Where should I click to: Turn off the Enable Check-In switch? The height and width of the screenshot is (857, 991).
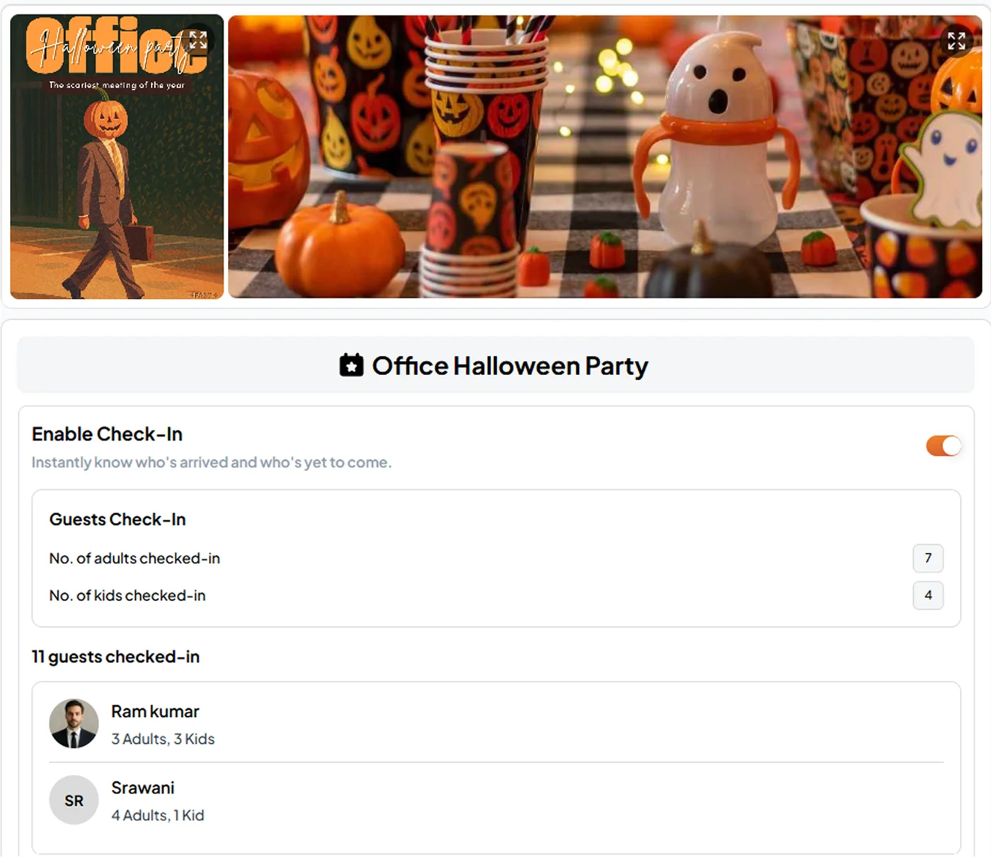point(944,446)
